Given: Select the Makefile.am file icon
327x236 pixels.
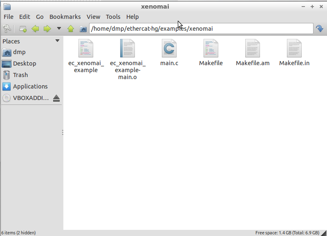Looking at the screenshot, I should [x=253, y=48].
